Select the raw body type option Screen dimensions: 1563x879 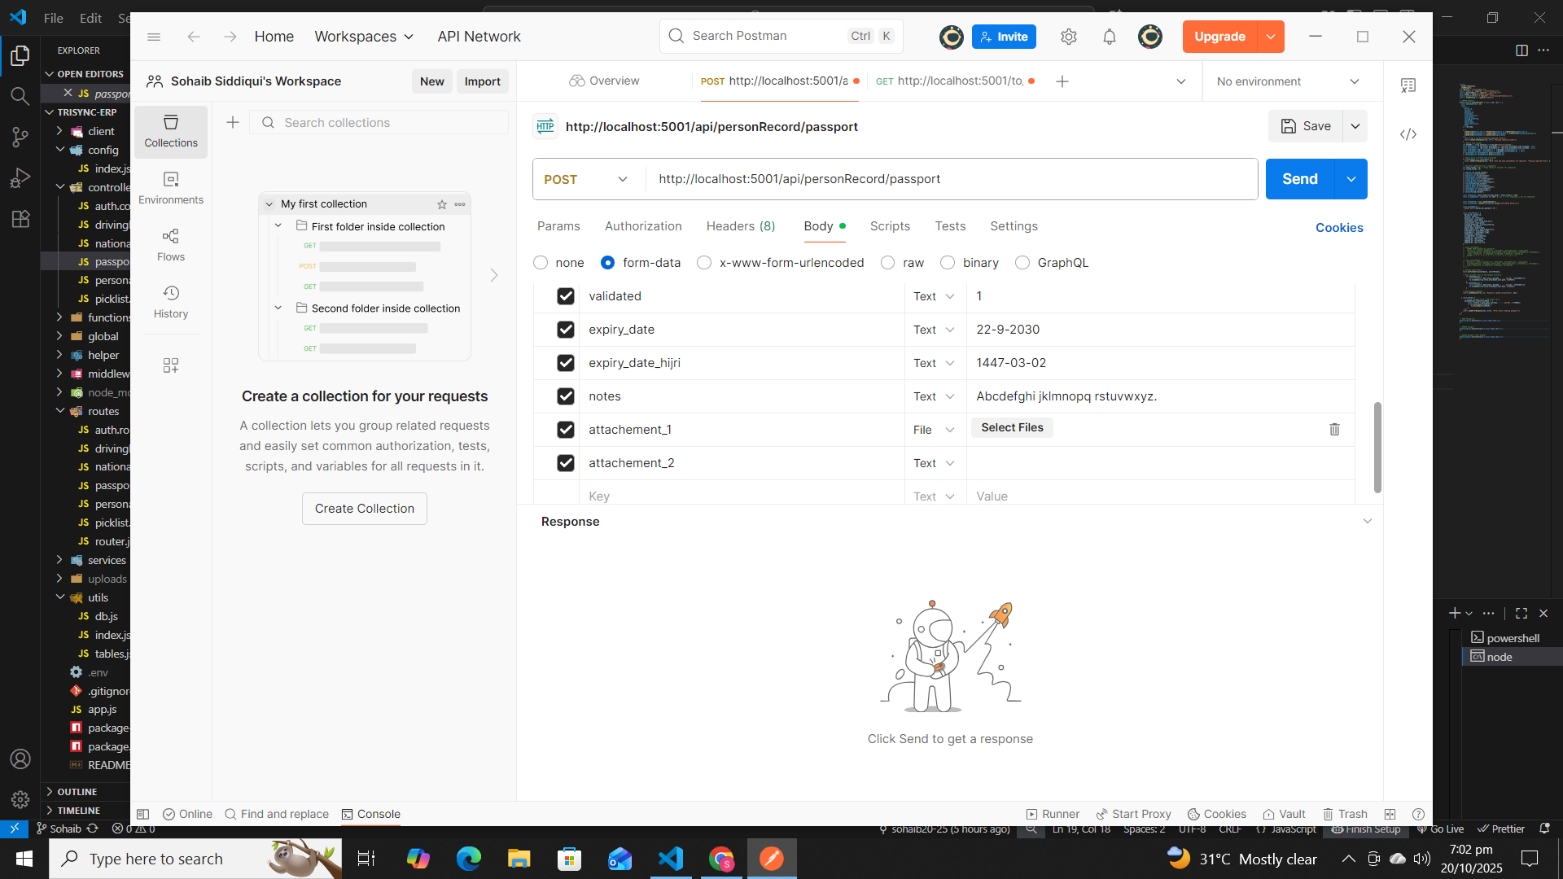coord(888,263)
